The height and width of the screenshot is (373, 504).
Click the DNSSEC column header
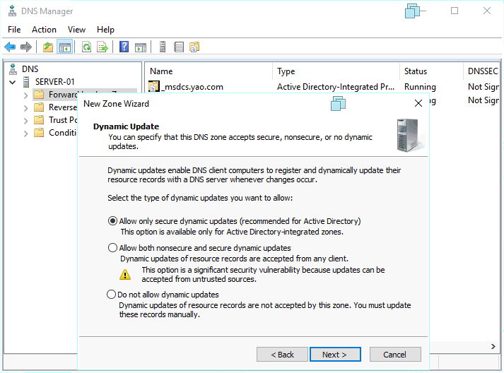(x=481, y=71)
